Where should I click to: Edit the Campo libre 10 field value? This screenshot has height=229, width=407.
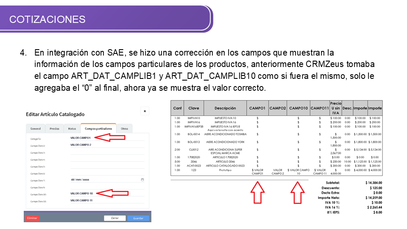[x=107, y=193]
